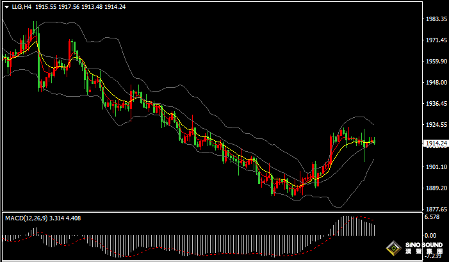The width and height of the screenshot is (449, 262).
Task: Click the tallest white MACD histogram bars
Action: tap(347, 227)
